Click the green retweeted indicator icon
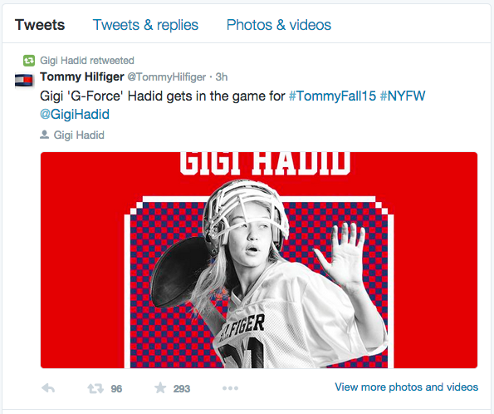 pos(29,60)
